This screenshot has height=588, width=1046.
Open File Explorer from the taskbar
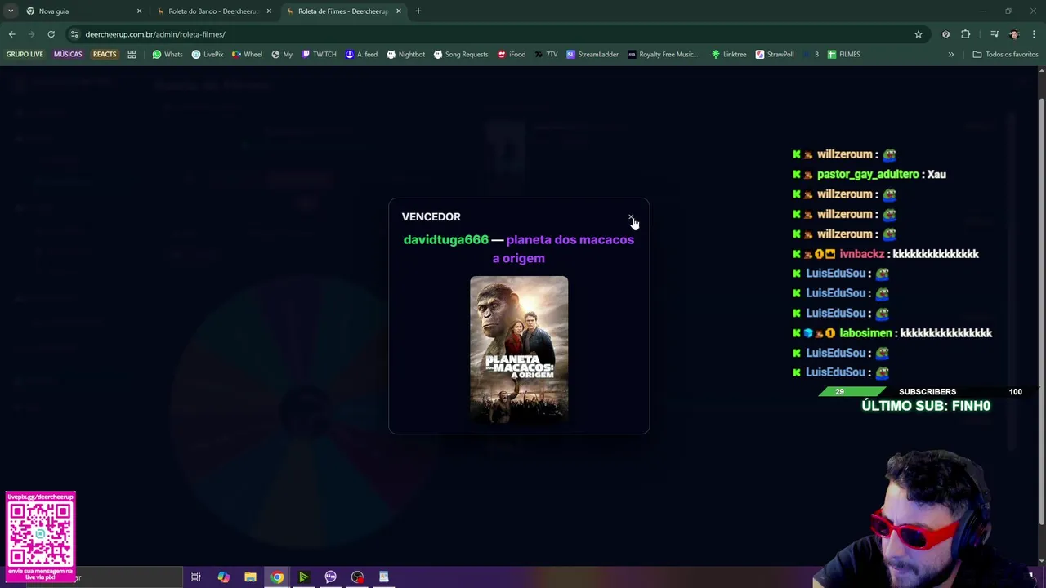[250, 577]
